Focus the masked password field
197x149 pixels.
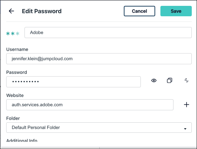coord(74,82)
